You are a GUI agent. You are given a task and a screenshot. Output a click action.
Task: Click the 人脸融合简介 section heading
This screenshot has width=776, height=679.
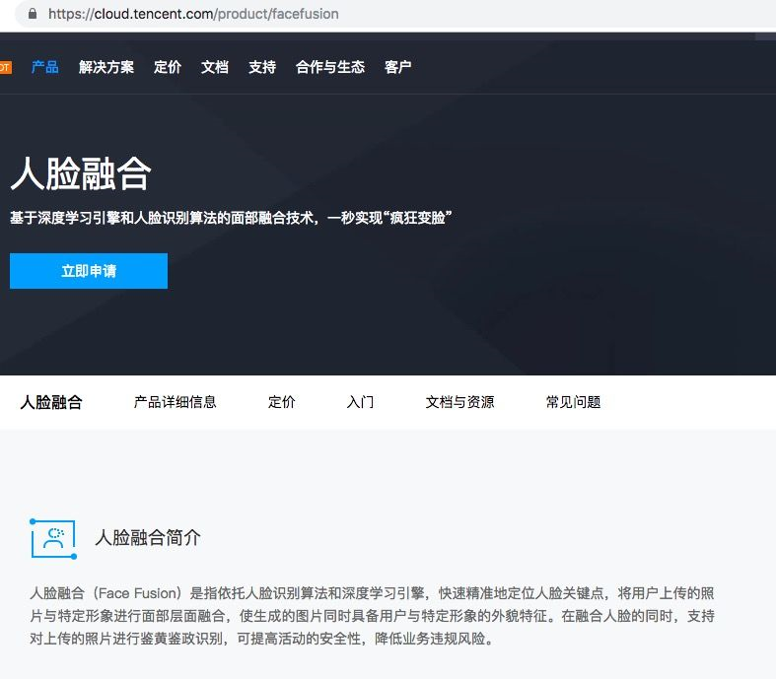tap(148, 537)
